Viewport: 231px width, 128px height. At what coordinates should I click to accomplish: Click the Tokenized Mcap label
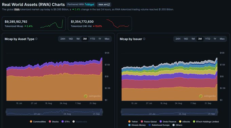(14, 26)
